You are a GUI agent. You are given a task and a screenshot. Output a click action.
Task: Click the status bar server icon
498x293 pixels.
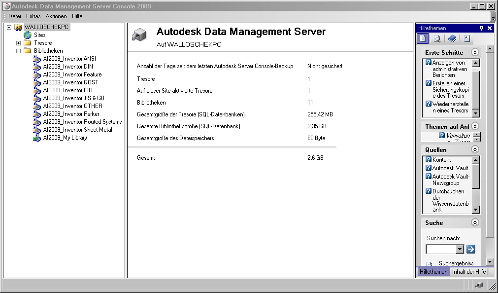coord(479,285)
